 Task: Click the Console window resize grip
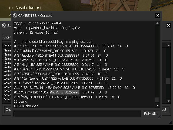(x=160, y=117)
